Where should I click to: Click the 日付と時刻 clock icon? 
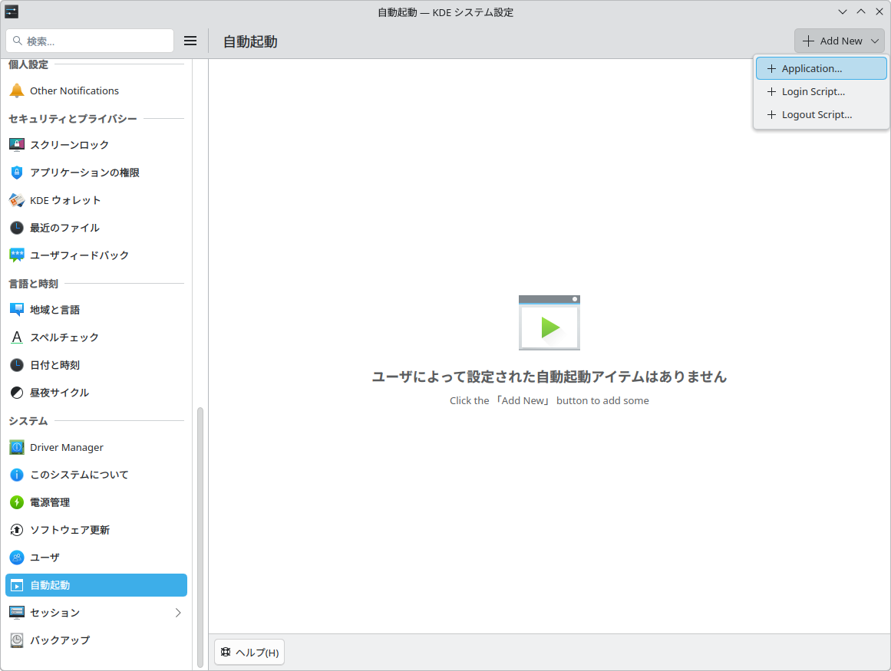[17, 365]
